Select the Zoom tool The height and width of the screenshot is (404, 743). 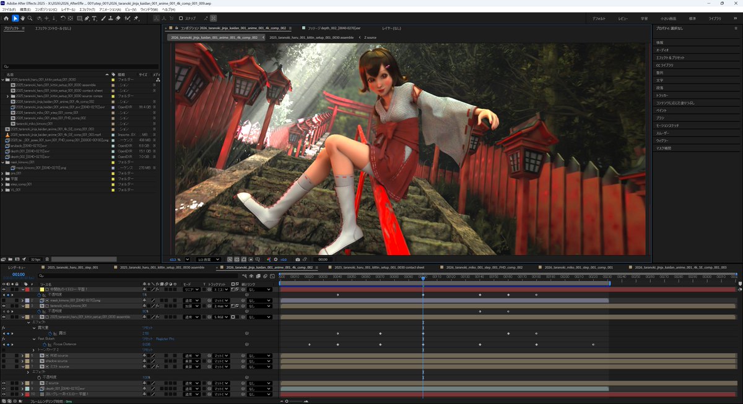[x=28, y=18]
